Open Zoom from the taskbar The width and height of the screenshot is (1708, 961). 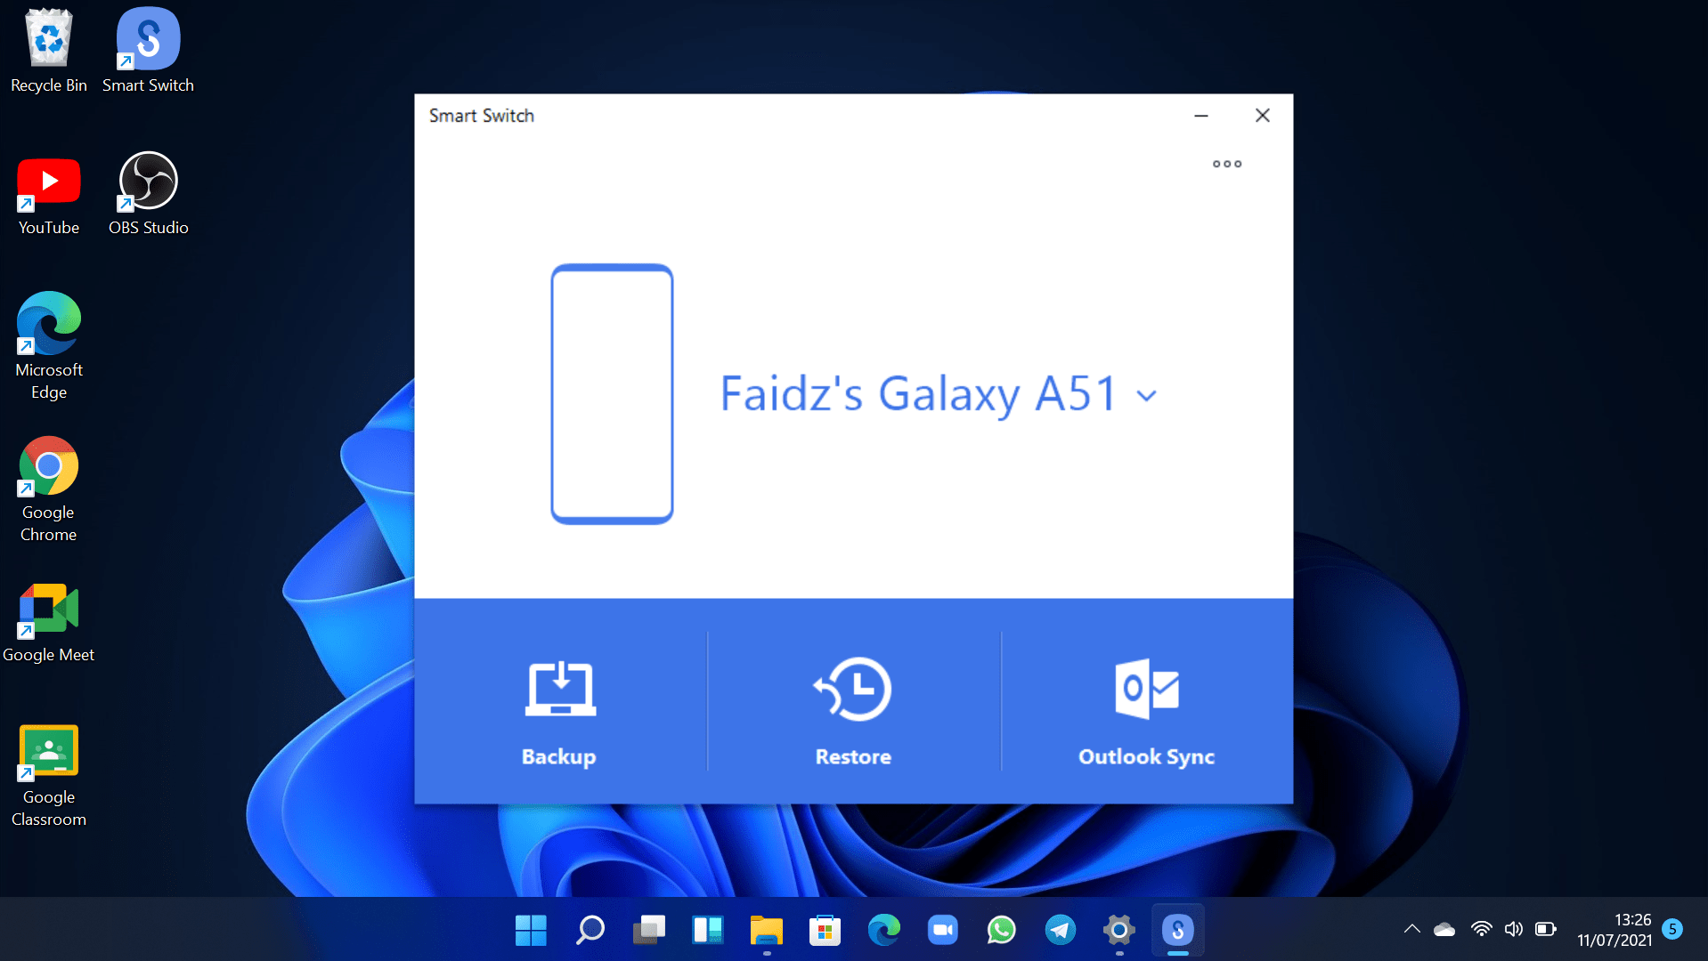942,931
